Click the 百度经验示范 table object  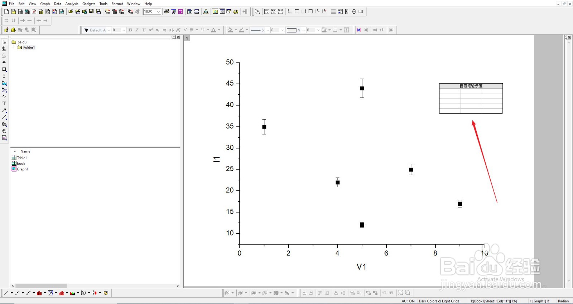coord(471,98)
